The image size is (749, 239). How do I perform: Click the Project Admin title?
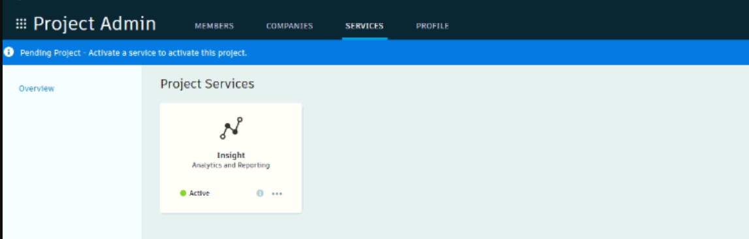coord(95,24)
